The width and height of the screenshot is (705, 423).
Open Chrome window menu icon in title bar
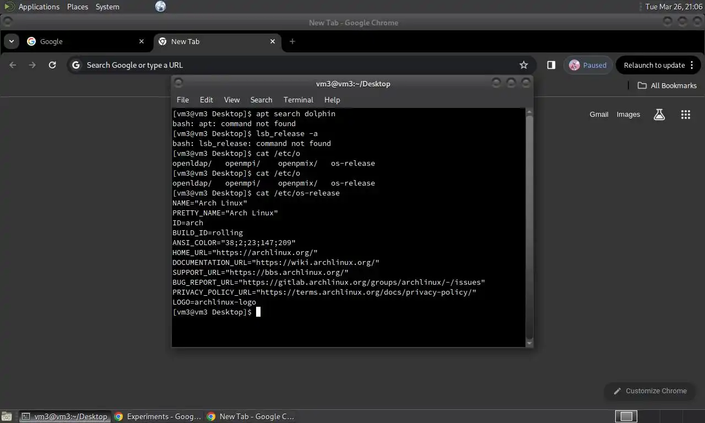(7, 21)
